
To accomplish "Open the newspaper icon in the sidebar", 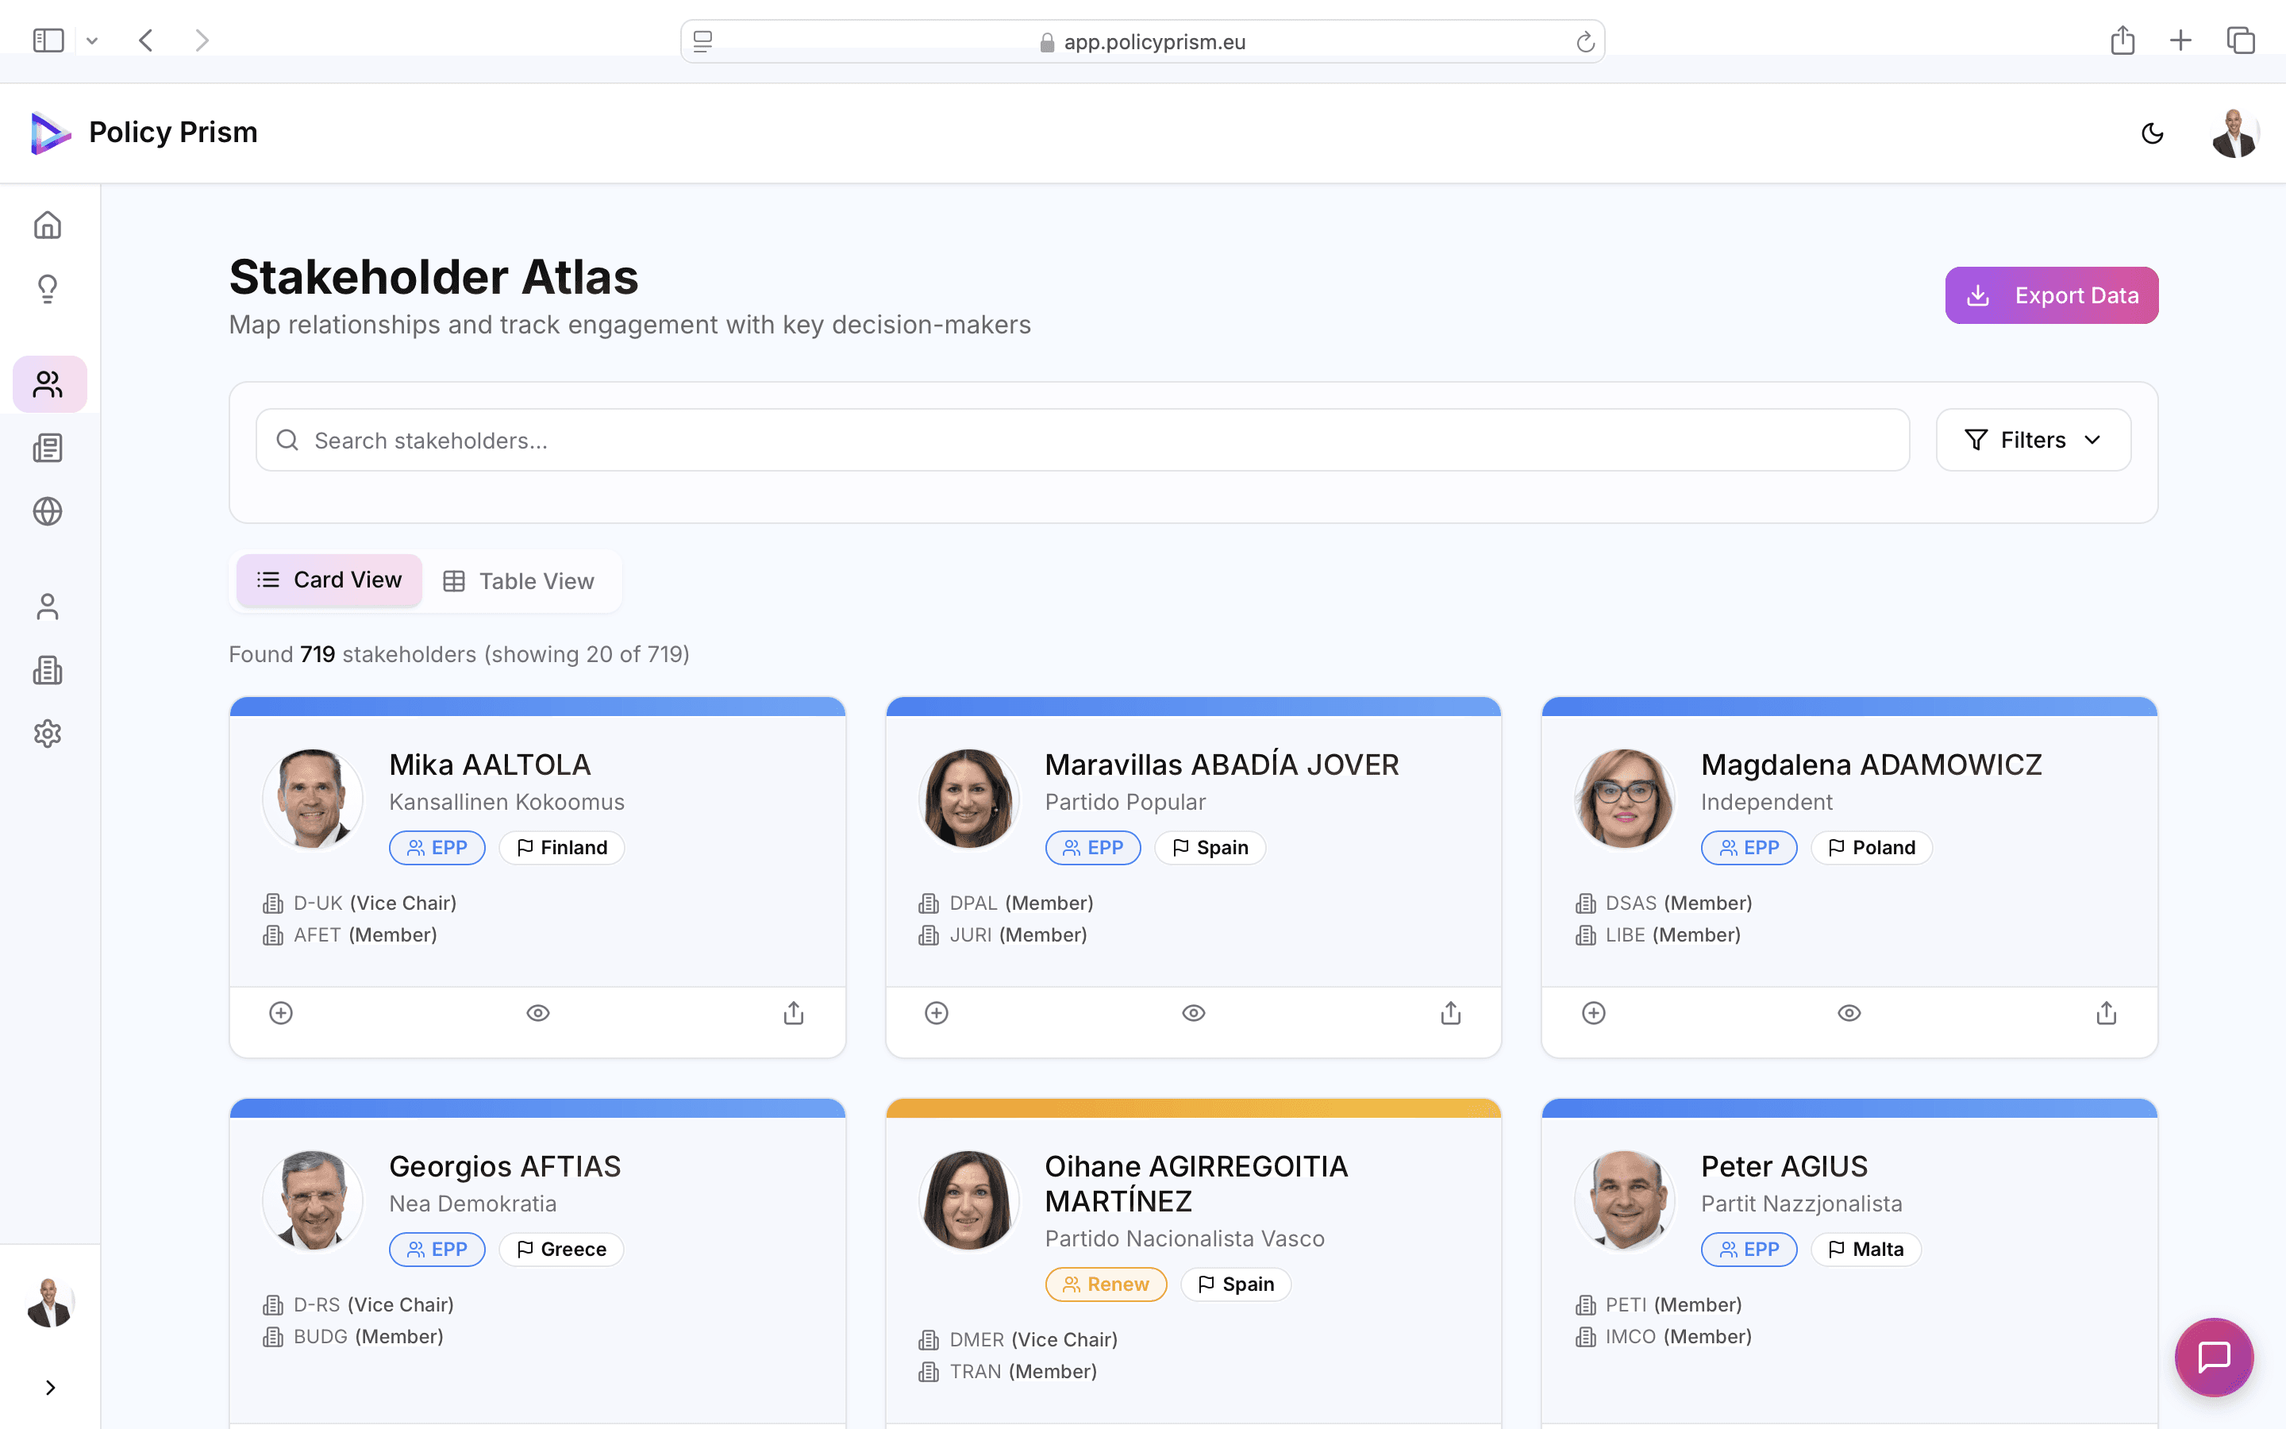I will (48, 448).
